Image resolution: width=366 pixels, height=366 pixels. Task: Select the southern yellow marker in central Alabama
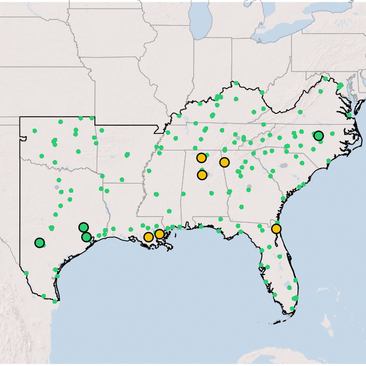202,175
